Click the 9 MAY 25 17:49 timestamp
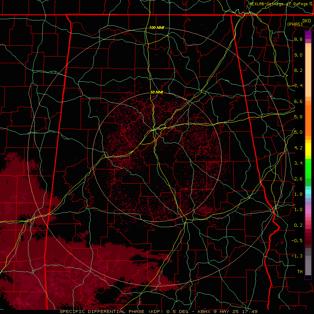The height and width of the screenshot is (314, 314). 236,312
